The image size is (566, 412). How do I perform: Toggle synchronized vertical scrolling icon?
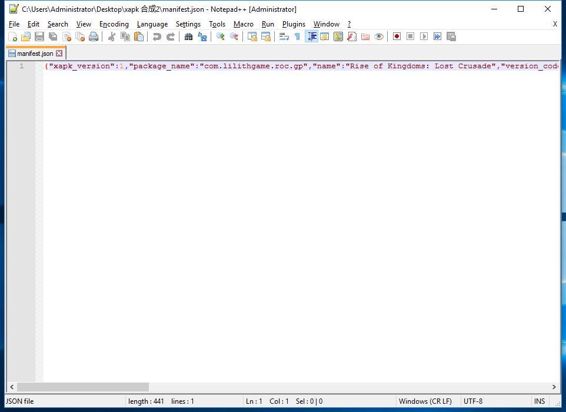(x=252, y=36)
